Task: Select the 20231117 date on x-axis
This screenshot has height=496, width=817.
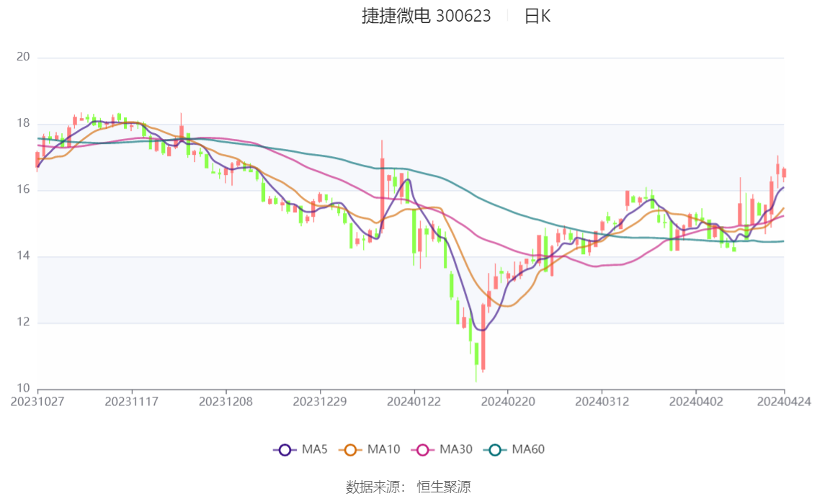Action: tap(131, 402)
